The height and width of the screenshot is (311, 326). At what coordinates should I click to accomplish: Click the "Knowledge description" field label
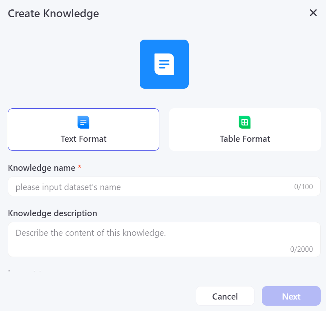click(52, 213)
